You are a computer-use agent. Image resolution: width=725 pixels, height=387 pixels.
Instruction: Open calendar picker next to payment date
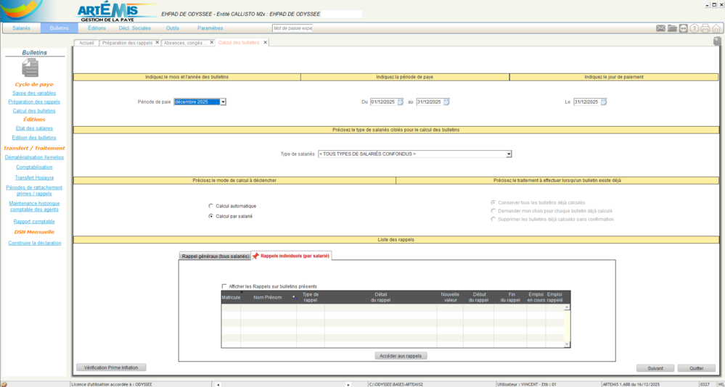point(603,102)
